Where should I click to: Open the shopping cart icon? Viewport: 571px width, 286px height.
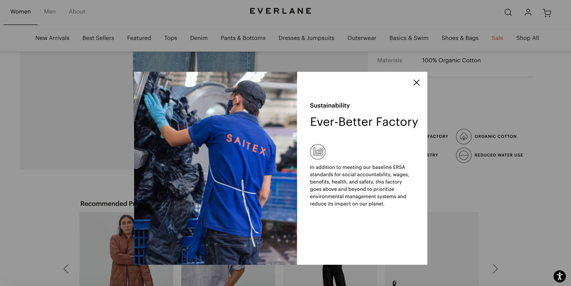point(546,13)
